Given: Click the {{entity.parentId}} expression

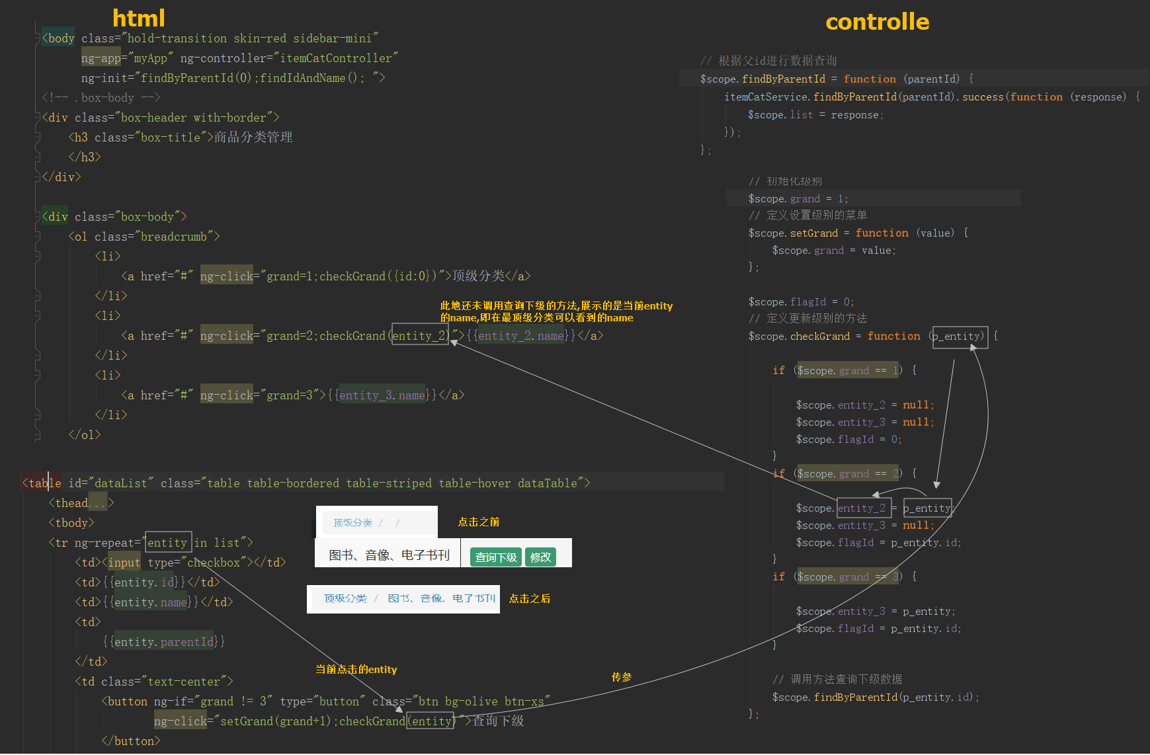Looking at the screenshot, I should coord(164,642).
